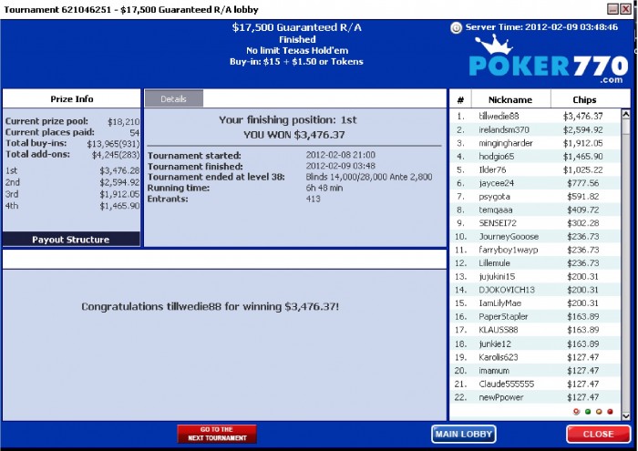Select player row farryboy1wayp
Viewport: 638px width, 451px height.
pyautogui.click(x=535, y=251)
